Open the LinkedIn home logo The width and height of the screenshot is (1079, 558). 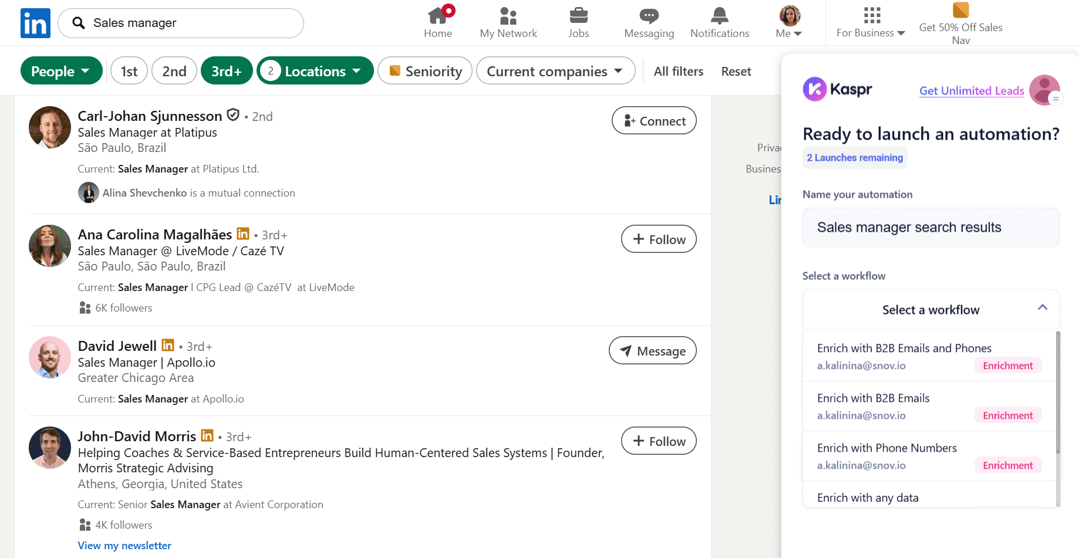tap(35, 23)
